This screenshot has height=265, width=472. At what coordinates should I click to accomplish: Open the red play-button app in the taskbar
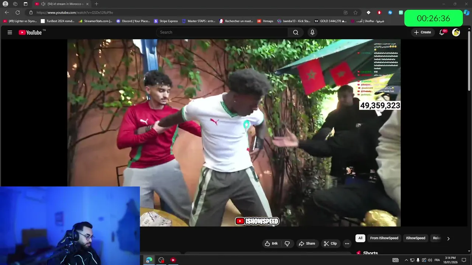tap(173, 260)
